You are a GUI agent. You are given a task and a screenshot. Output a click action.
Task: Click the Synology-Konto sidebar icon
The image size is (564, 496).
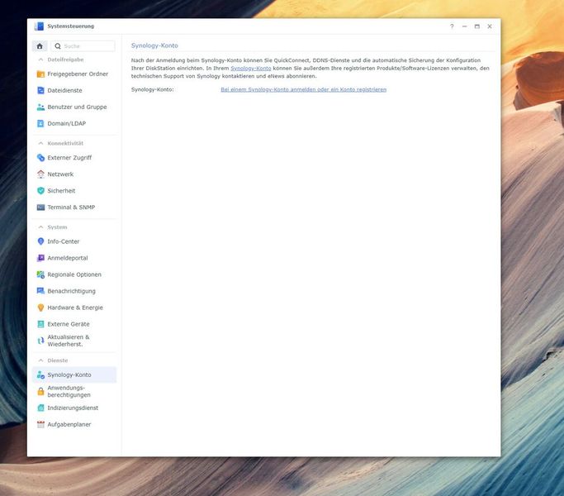(x=40, y=375)
